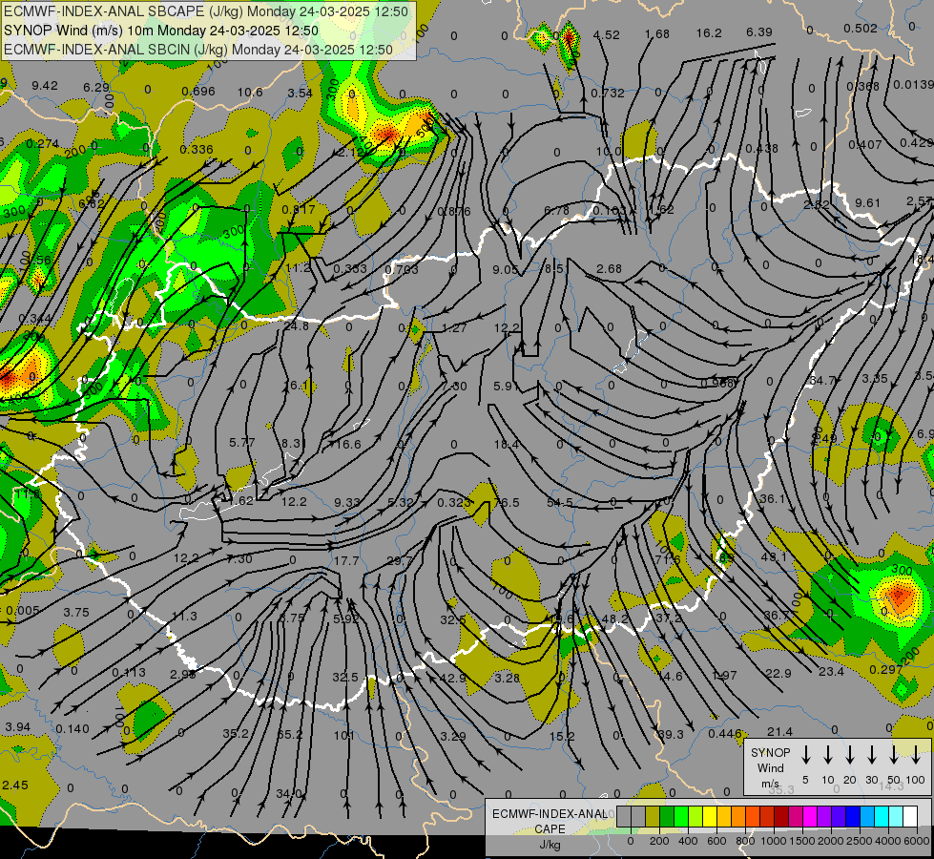Click the map value 9.33

(x=346, y=503)
